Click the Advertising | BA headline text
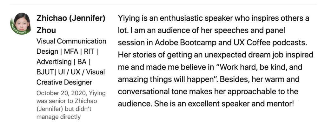 (x=63, y=62)
